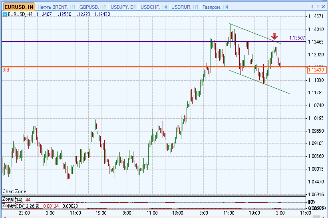Viewport: 328px width, 219px height.
Task: Open the USDRUR, H1 tab
Action: click(x=185, y=7)
